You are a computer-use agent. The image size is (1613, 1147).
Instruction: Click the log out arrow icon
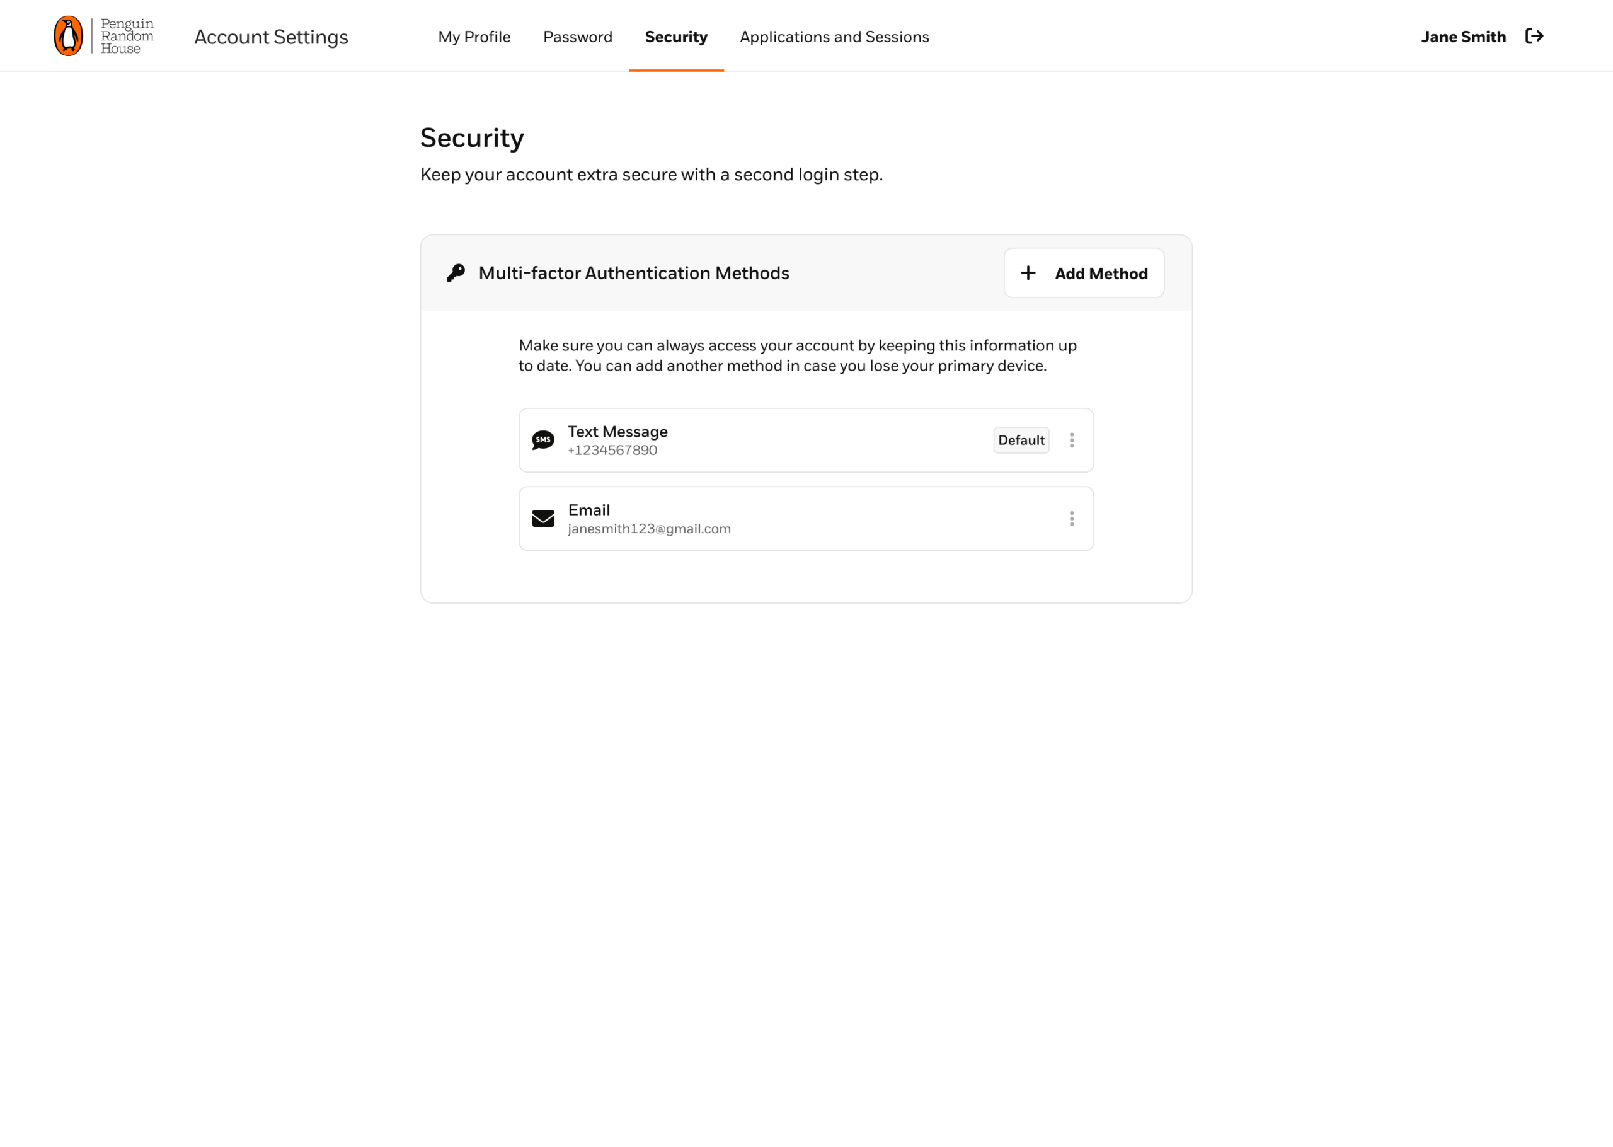pos(1534,36)
